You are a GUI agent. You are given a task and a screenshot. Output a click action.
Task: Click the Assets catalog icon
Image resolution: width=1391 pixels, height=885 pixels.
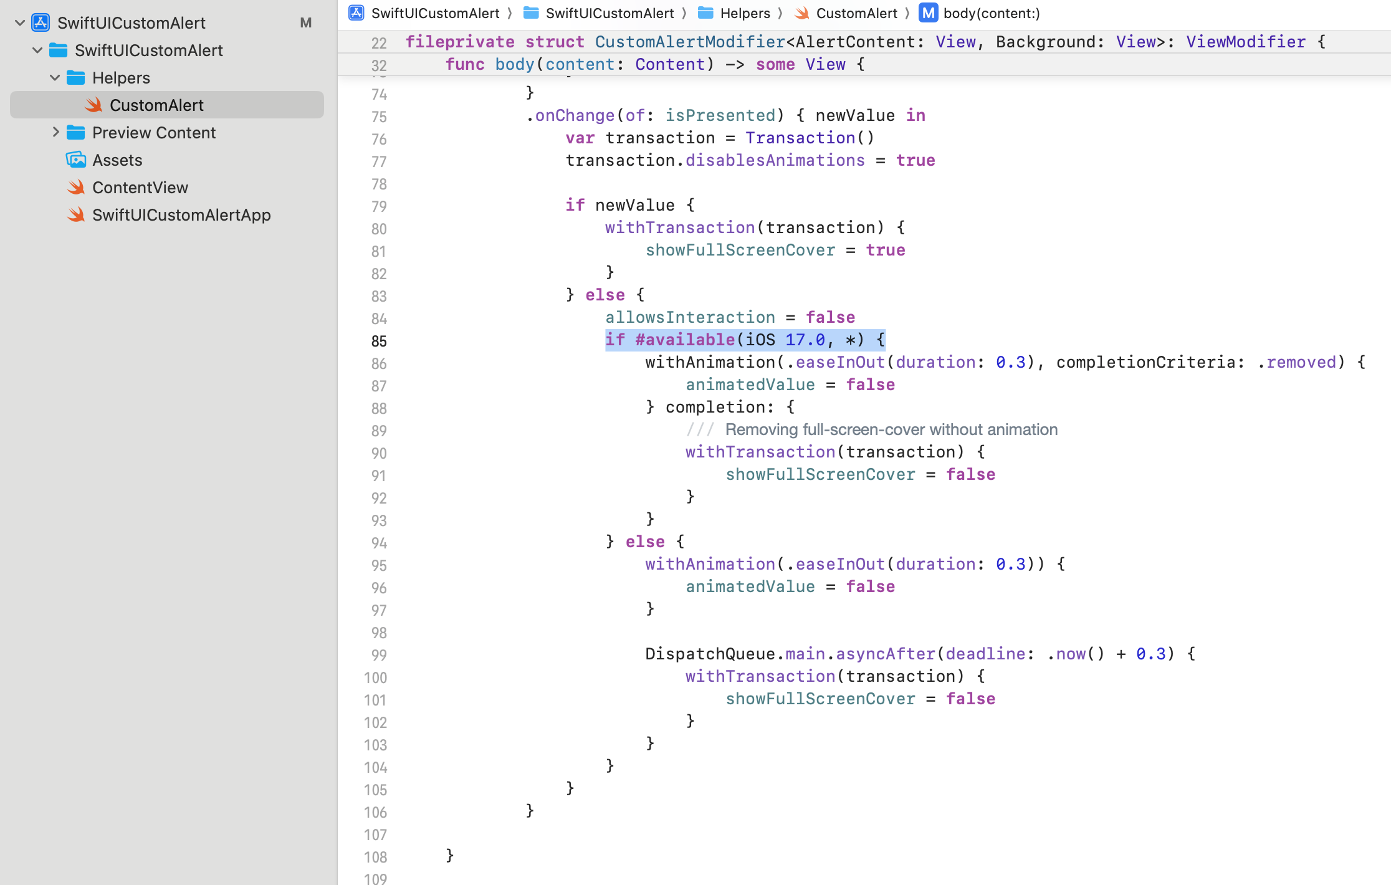76,160
